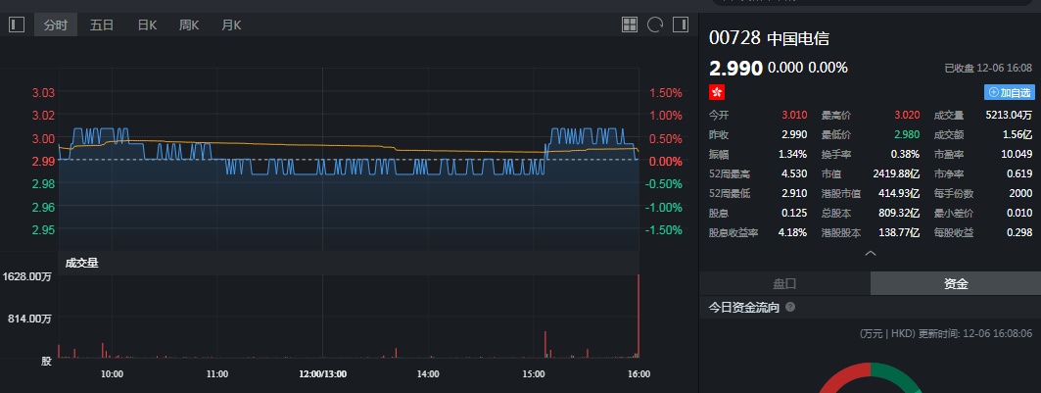Open the multi-chart grid layout
Screen dimensions: 1041x393
tap(631, 25)
